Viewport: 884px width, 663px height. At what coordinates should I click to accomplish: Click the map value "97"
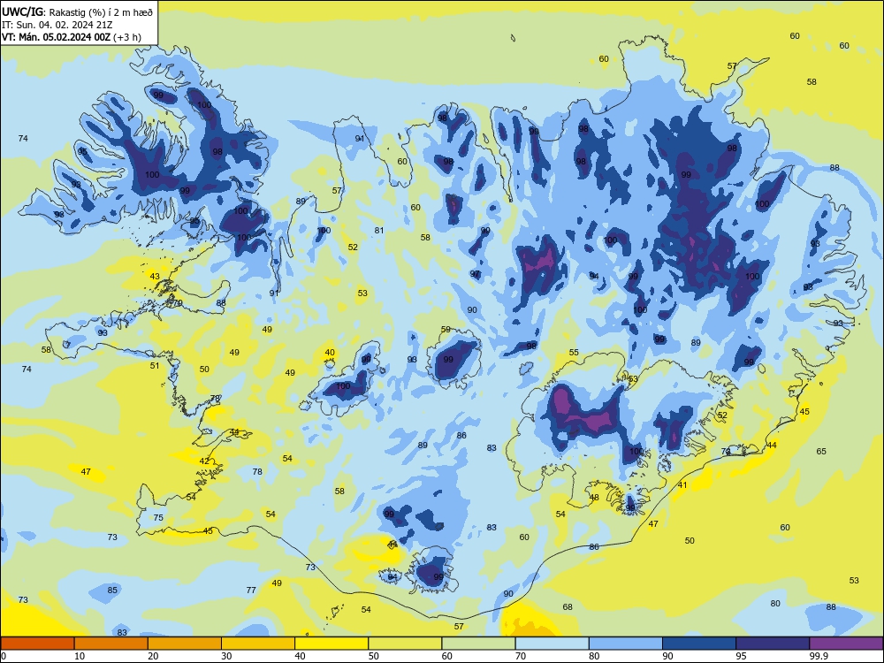point(475,274)
